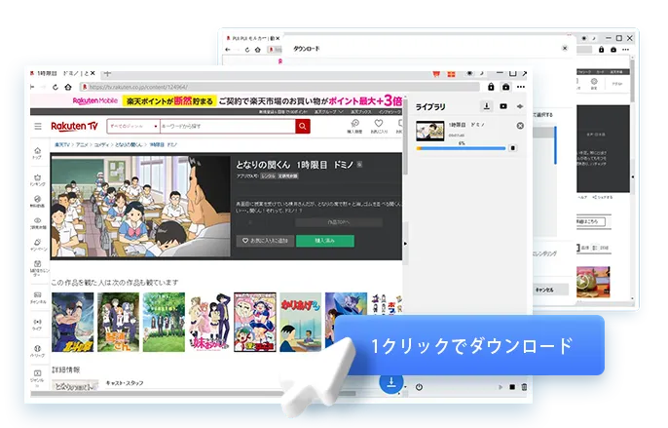Screen dimensions: 668x428
Task: Open the チャンネル icon in sidebar
Action: (x=38, y=298)
